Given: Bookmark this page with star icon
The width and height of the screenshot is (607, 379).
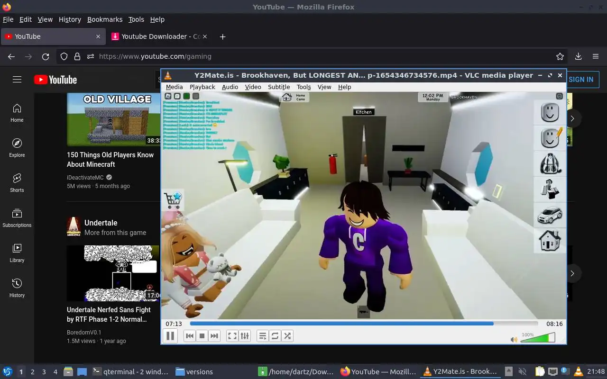Looking at the screenshot, I should [560, 56].
